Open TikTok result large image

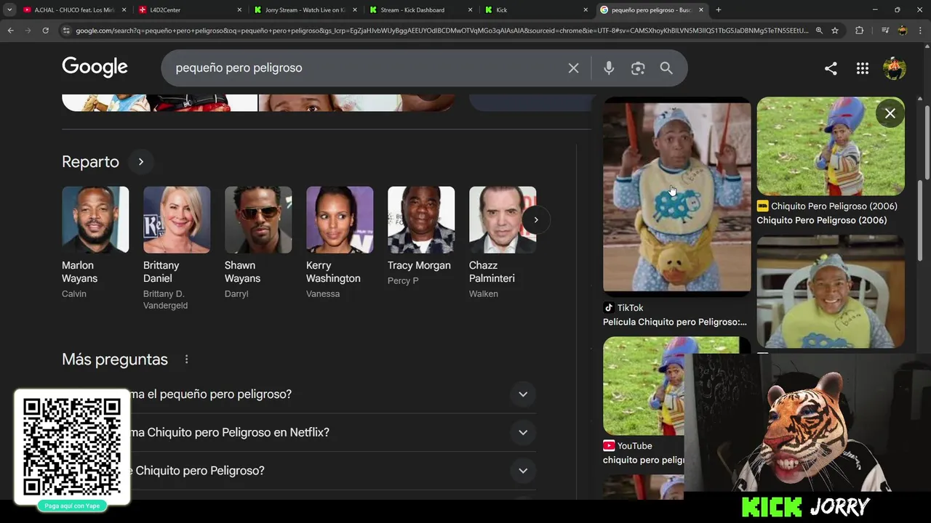pos(676,196)
